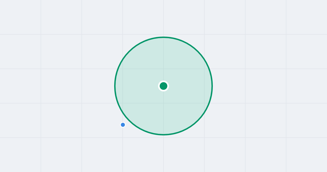Click the bottommost point of the green circle outline

pos(163,135)
